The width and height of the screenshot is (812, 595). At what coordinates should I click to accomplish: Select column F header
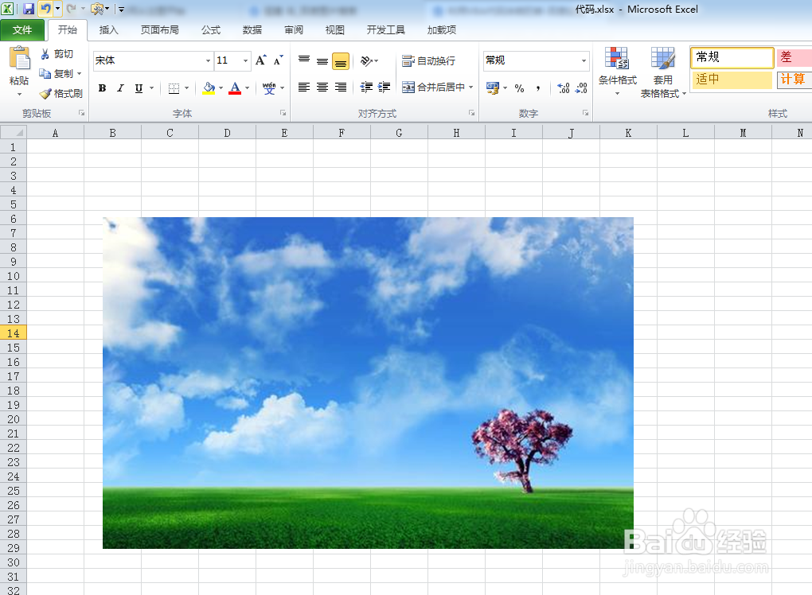[x=342, y=133]
